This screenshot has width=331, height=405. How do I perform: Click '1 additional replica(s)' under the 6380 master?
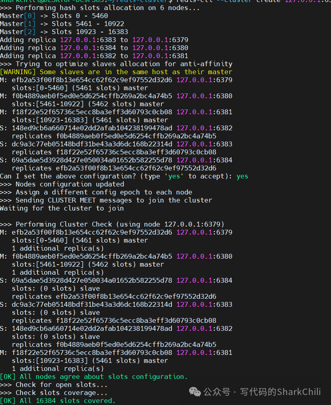coord(58,272)
